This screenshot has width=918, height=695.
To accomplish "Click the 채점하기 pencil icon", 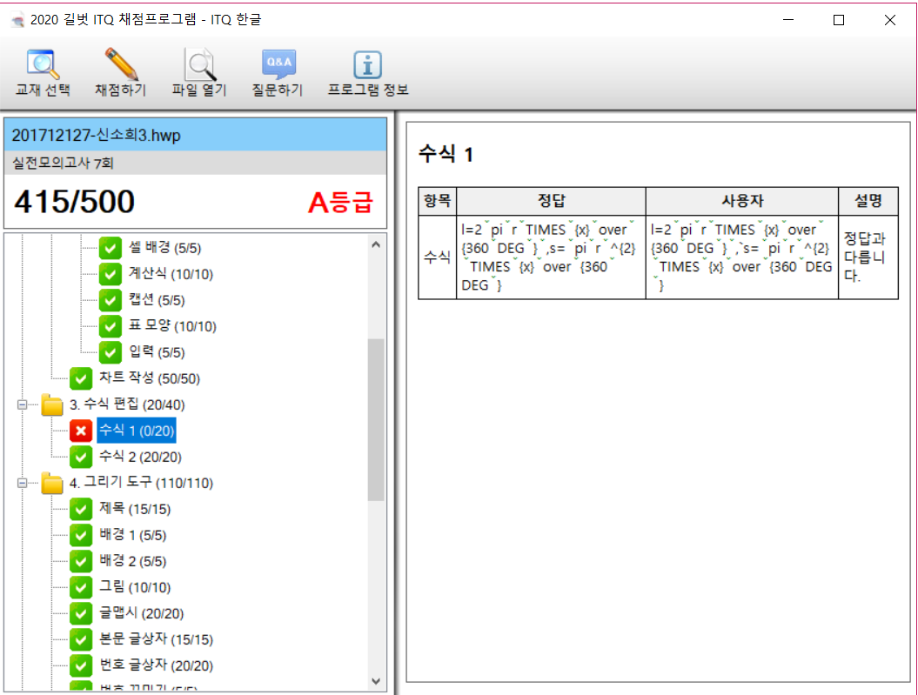I will (121, 65).
